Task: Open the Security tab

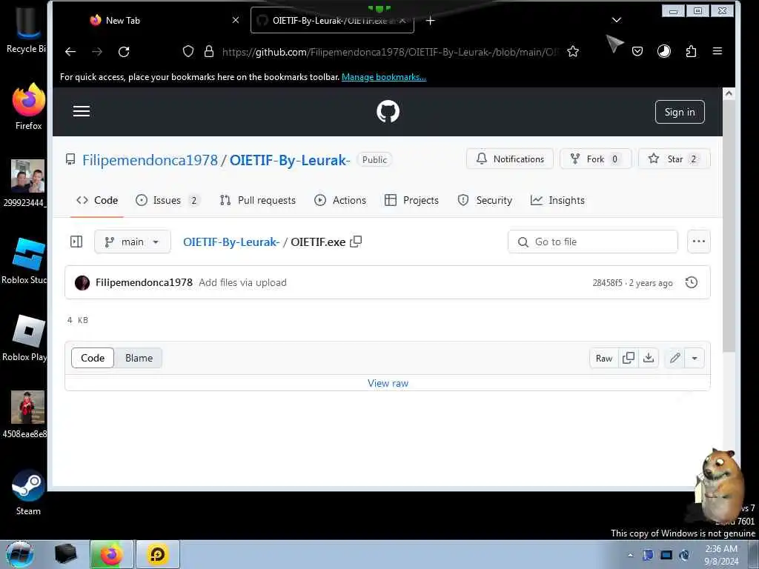Action: 485,200
